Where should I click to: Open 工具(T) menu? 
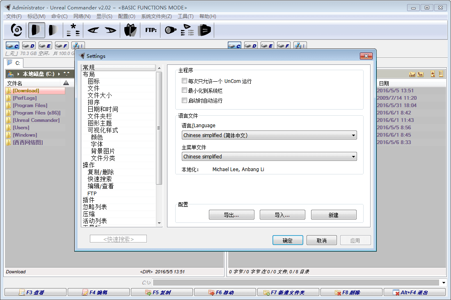pyautogui.click(x=185, y=16)
